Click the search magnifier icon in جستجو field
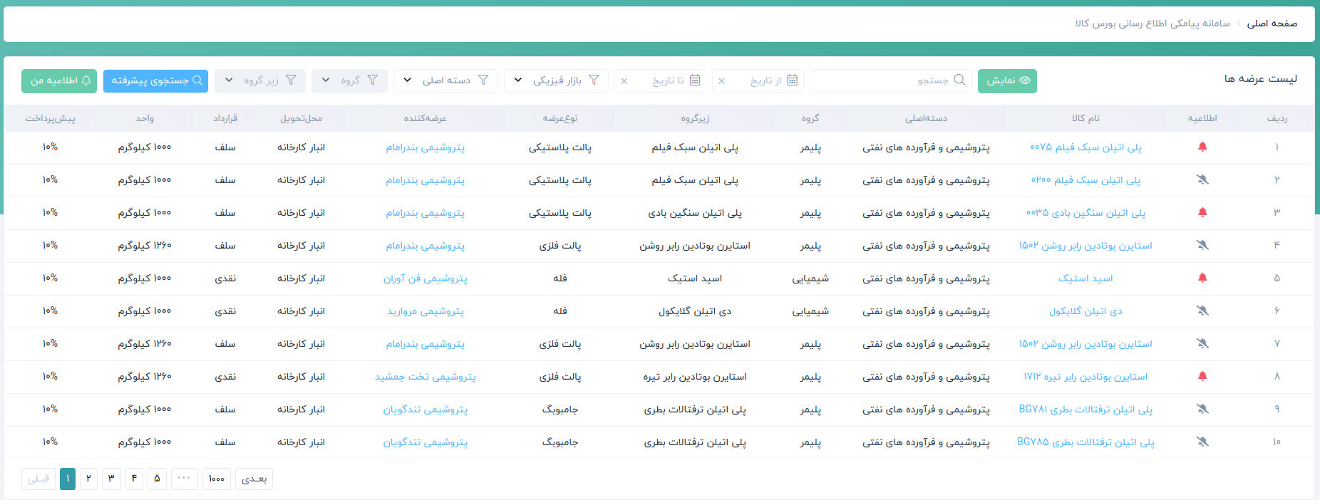Screen dimensions: 1320x500 (959, 80)
